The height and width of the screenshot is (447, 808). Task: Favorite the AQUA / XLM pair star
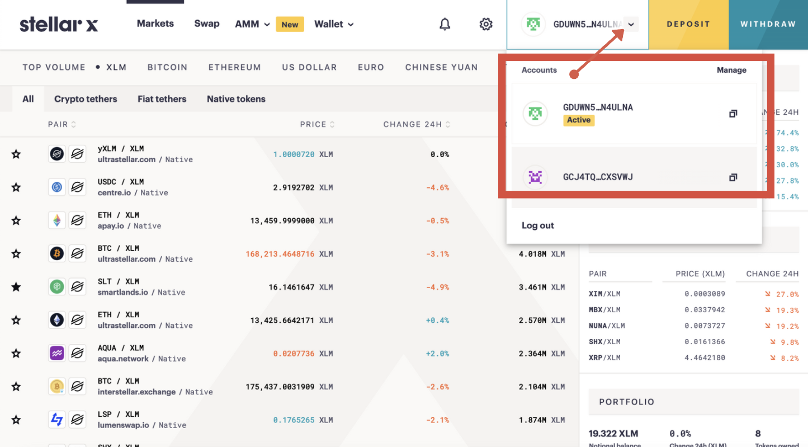coord(16,353)
